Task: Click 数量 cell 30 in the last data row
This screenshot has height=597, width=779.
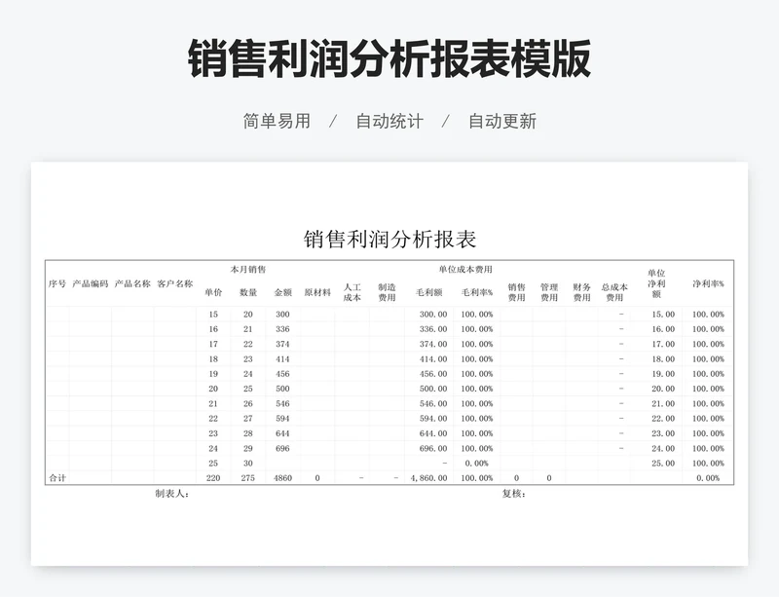Action: click(248, 463)
